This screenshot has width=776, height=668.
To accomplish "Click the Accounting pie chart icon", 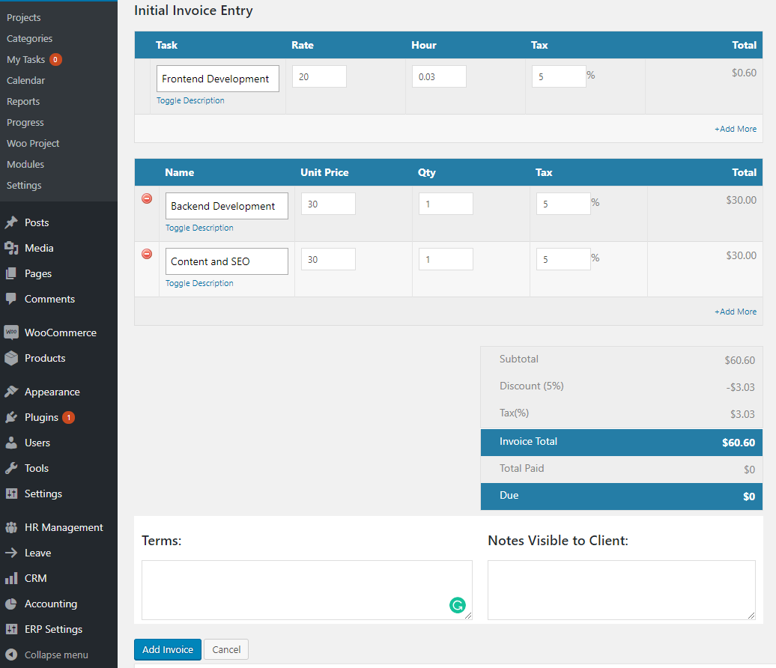I will point(11,604).
